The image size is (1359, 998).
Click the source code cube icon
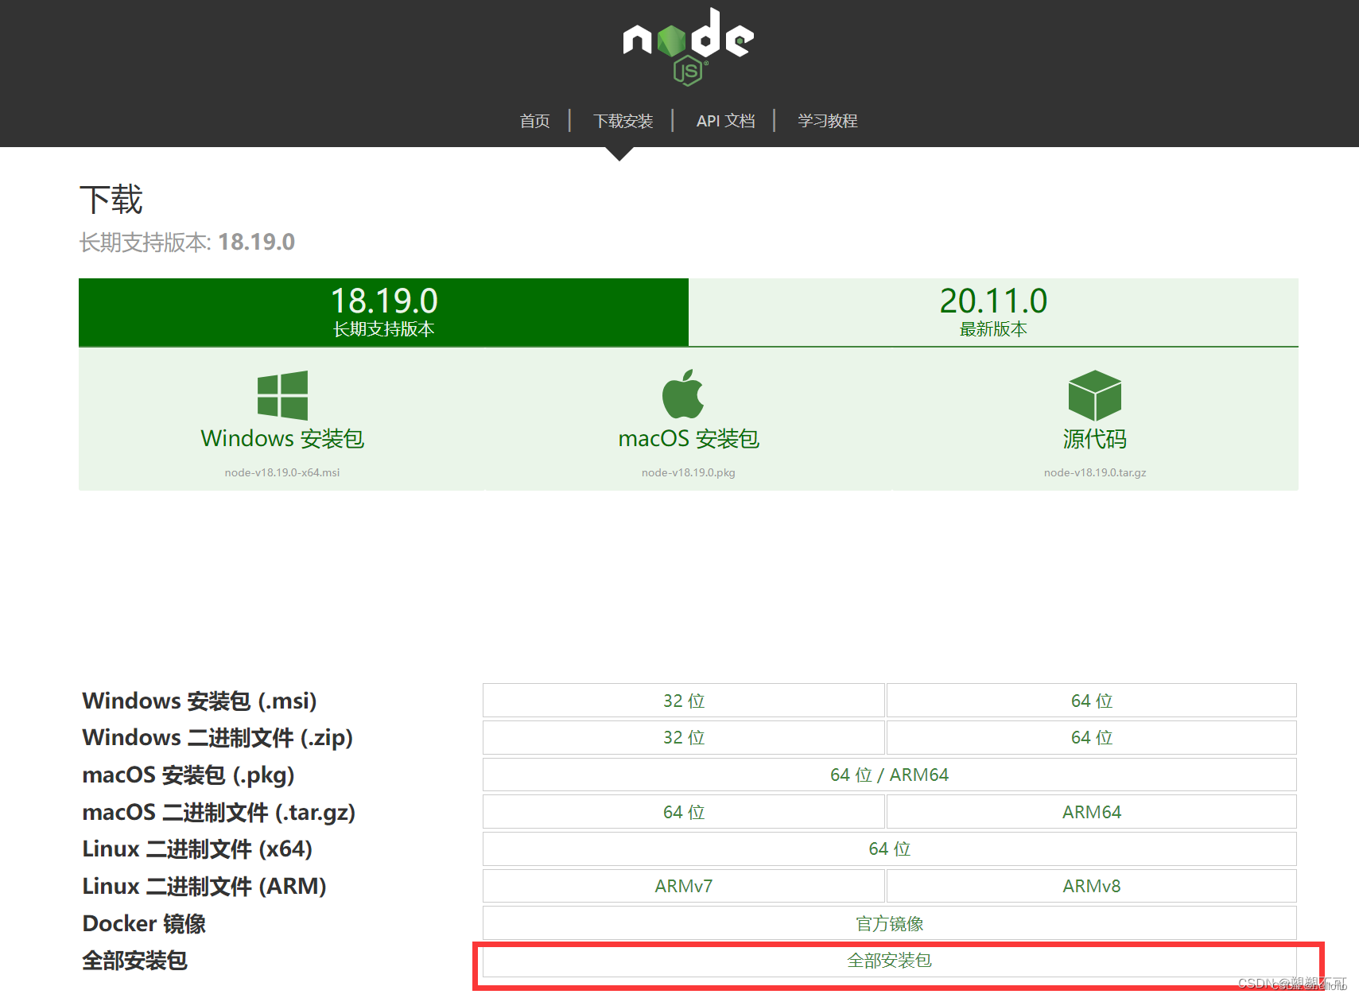[1094, 395]
